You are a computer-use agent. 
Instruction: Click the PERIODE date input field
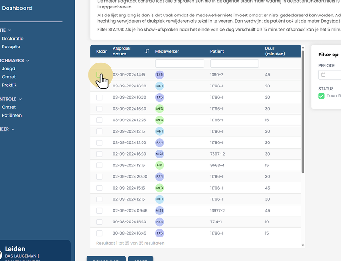point(330,75)
